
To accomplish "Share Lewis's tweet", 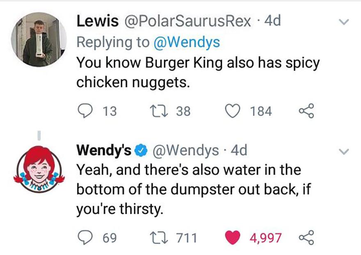I will coord(306,111).
